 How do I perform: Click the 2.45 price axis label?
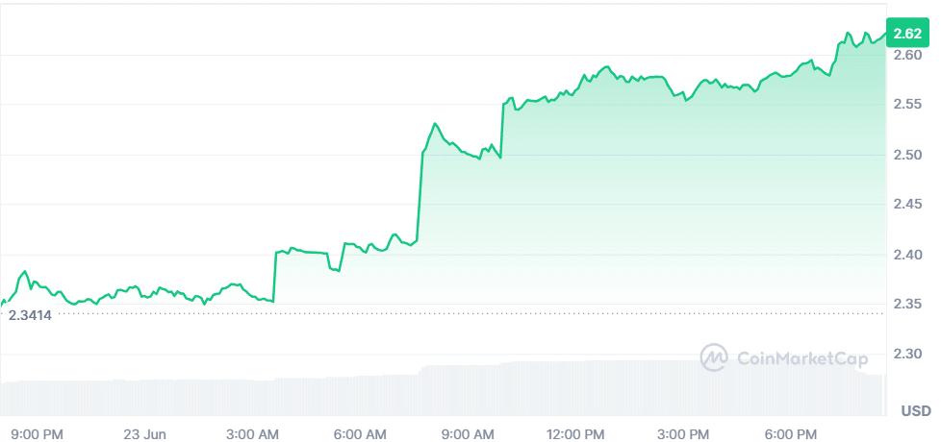click(907, 205)
